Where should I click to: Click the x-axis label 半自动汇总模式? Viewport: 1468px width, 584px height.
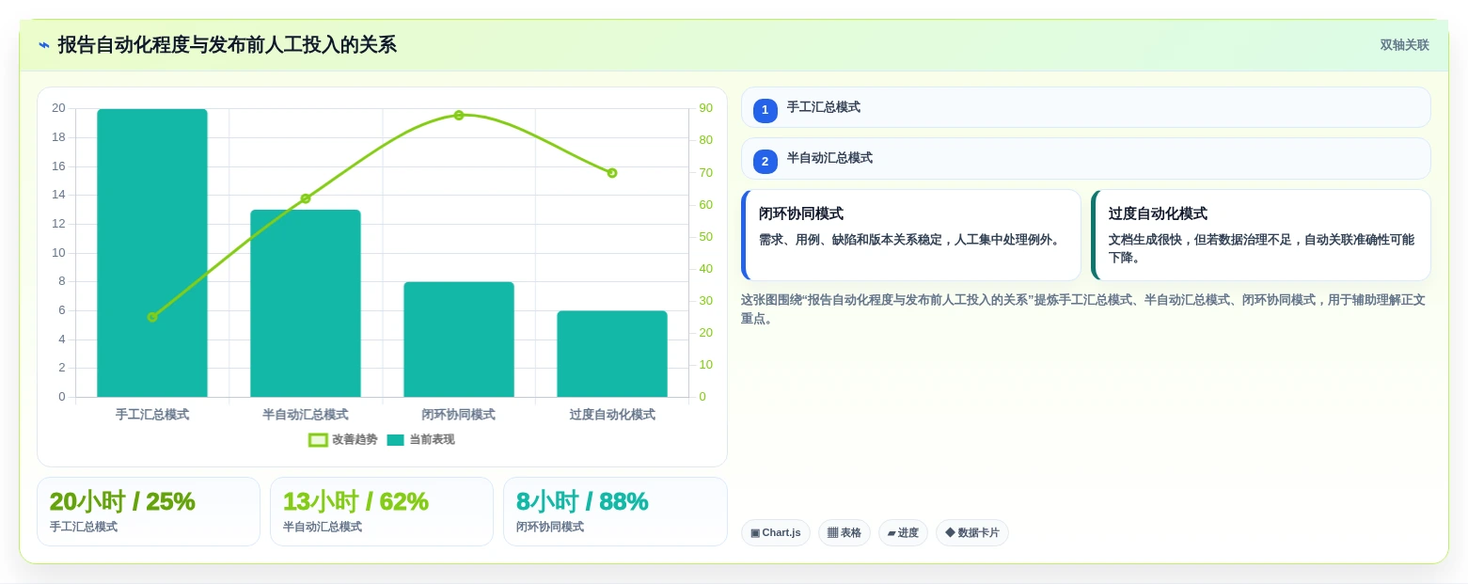point(306,415)
